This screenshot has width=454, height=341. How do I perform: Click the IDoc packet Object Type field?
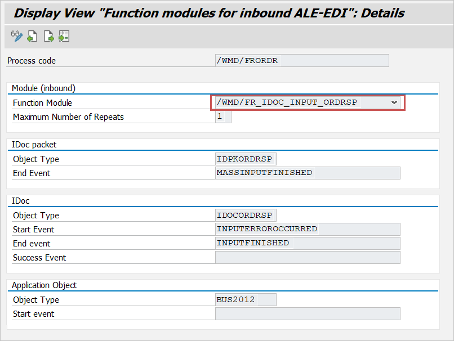pos(246,159)
